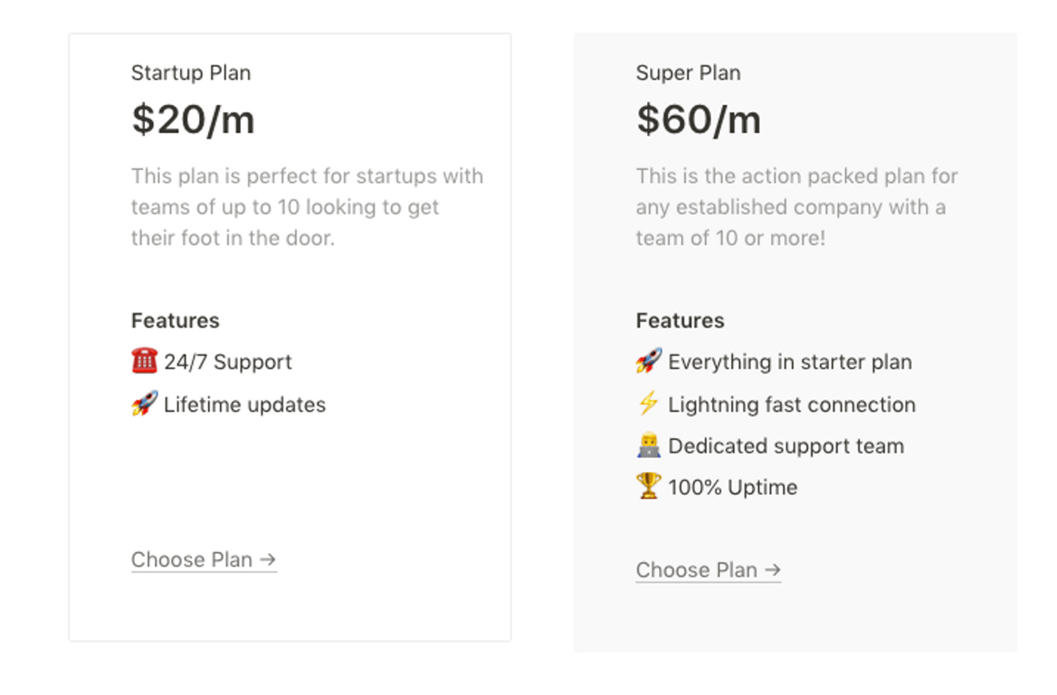
Task: Select the support worker icon on Super Plan
Action: pyautogui.click(x=648, y=444)
